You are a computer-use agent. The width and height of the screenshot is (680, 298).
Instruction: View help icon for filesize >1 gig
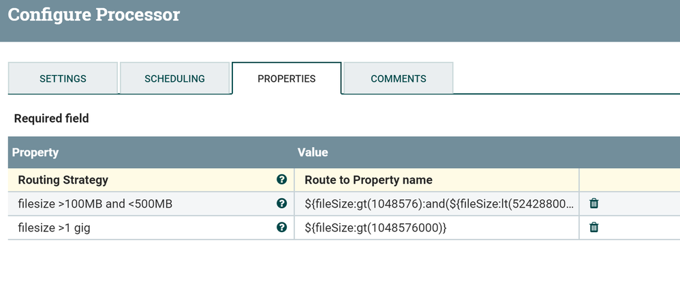[x=281, y=227]
